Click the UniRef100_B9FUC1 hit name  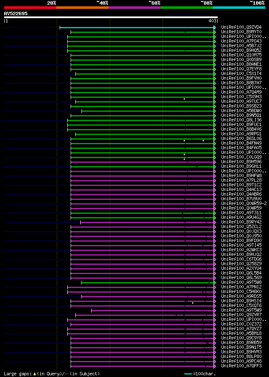(x=241, y=125)
